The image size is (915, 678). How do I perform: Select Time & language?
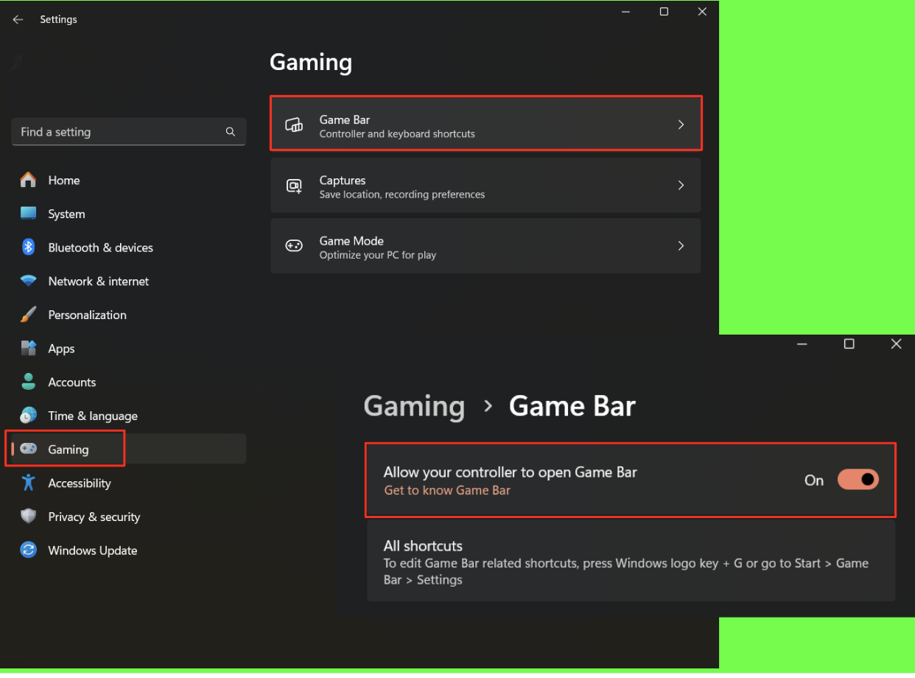click(93, 416)
